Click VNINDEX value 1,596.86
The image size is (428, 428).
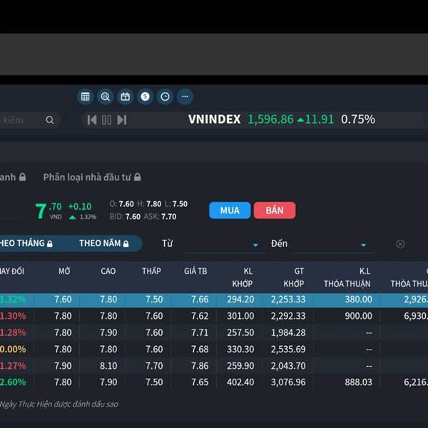point(270,119)
